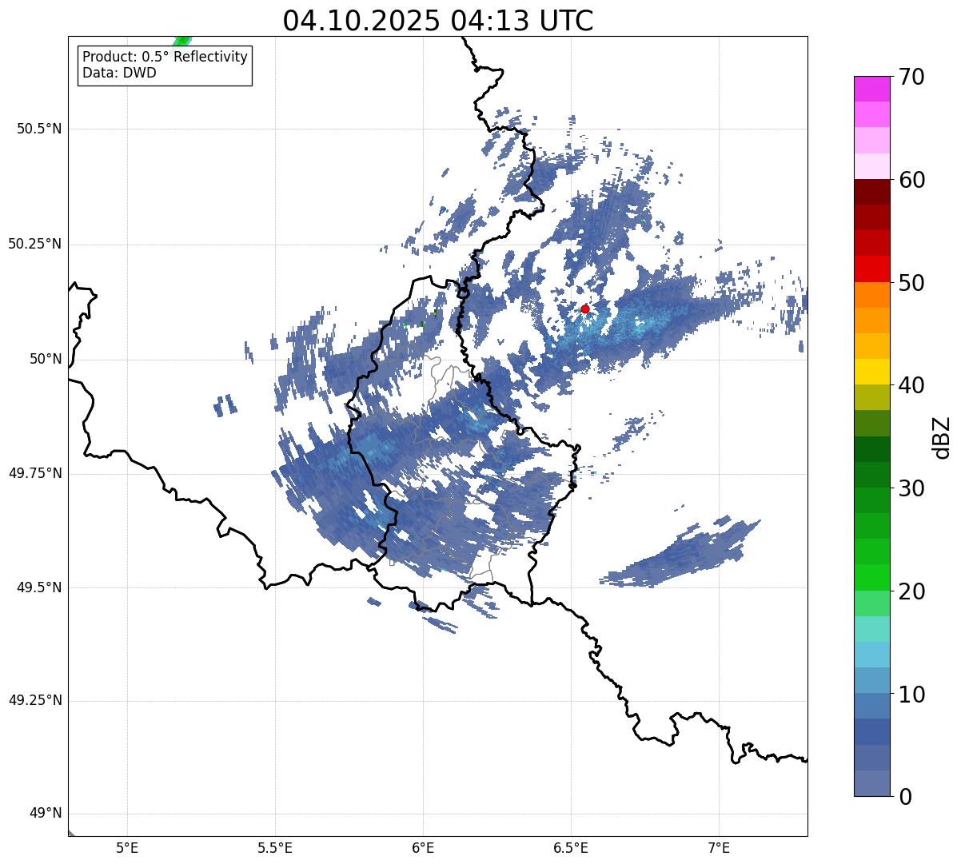Click the 49.75°N latitude label
This screenshot has width=961, height=864.
(x=34, y=473)
